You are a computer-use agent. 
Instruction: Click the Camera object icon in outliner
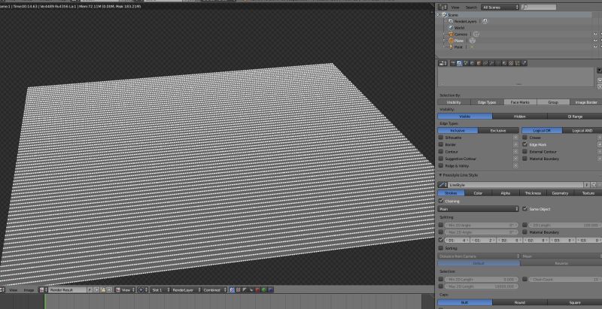451,34
